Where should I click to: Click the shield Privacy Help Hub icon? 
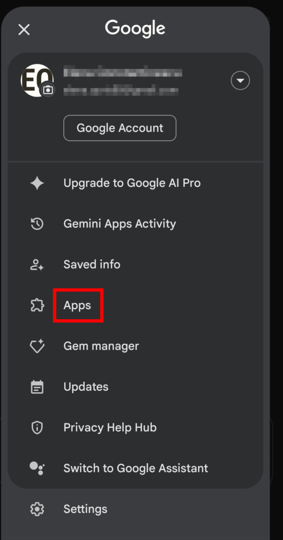click(x=37, y=427)
